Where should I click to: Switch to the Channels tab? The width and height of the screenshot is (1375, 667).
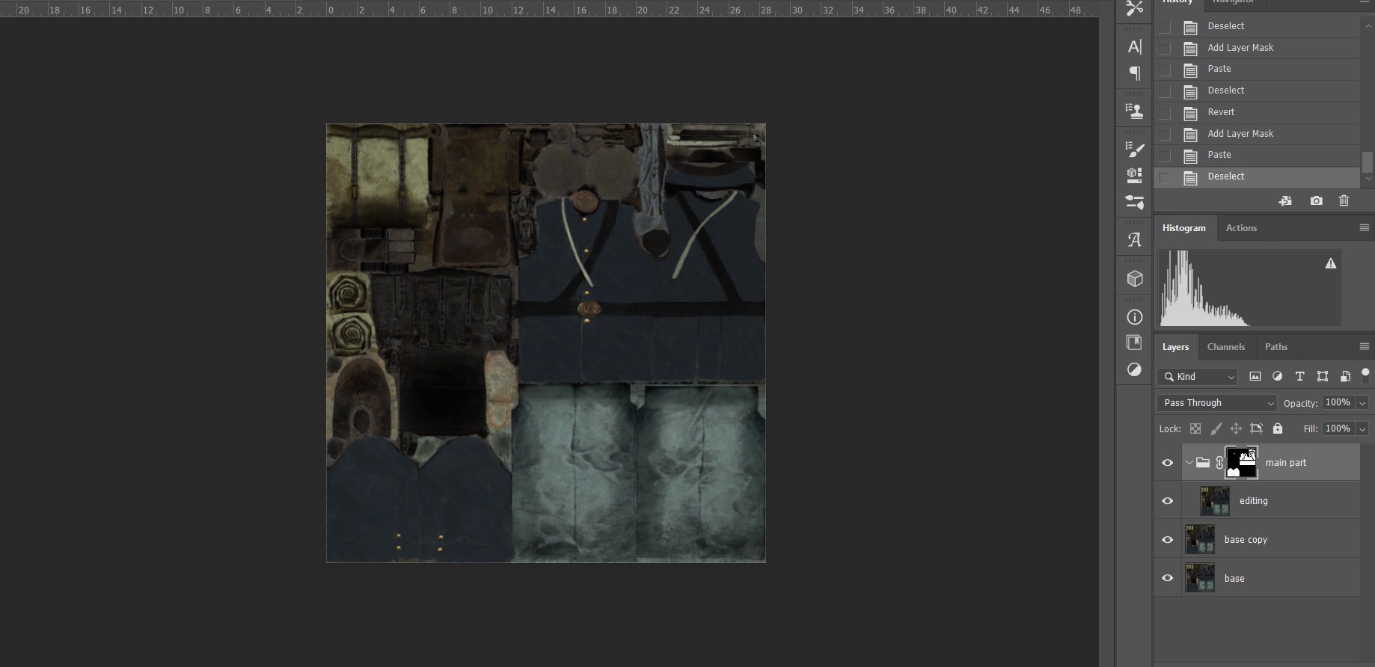(1226, 347)
